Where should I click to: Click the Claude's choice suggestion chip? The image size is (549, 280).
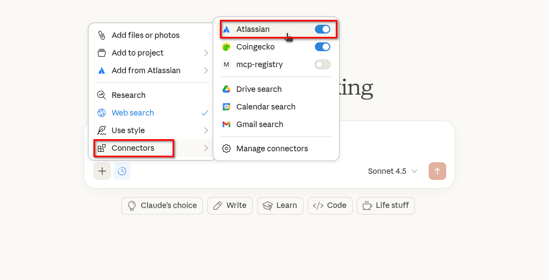point(162,205)
